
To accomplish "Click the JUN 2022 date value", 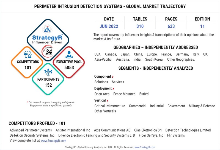I will (x=109, y=27).
